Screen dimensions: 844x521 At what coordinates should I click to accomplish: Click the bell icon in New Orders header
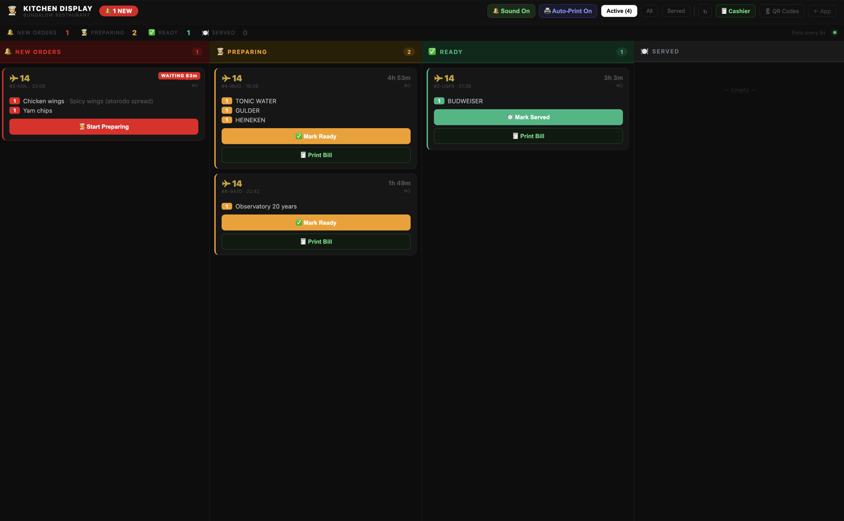tap(8, 52)
